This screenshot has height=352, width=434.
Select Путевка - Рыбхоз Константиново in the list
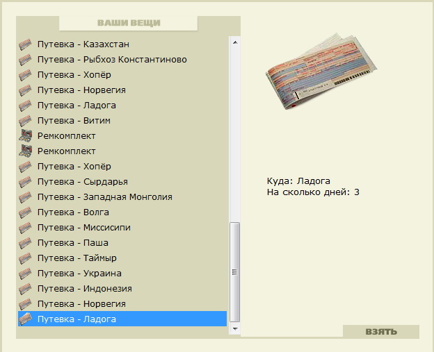(122, 60)
